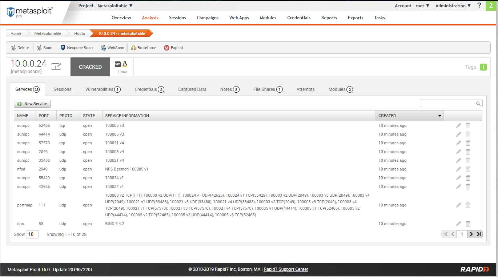Open the Exports menu
This screenshot has height=277, width=498.
click(x=356, y=17)
